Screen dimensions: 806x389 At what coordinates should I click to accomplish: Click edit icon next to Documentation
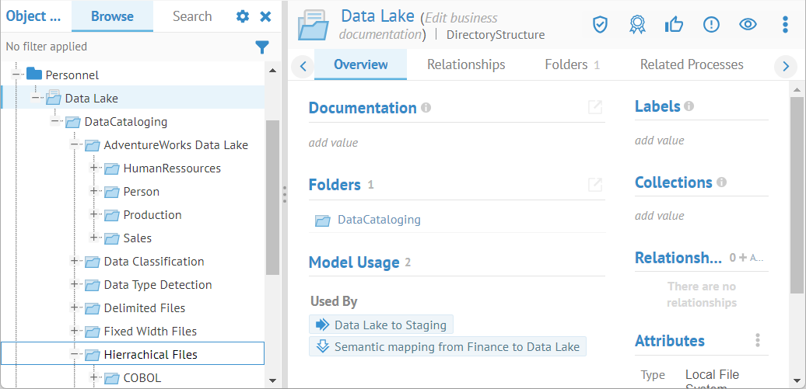pyautogui.click(x=595, y=108)
